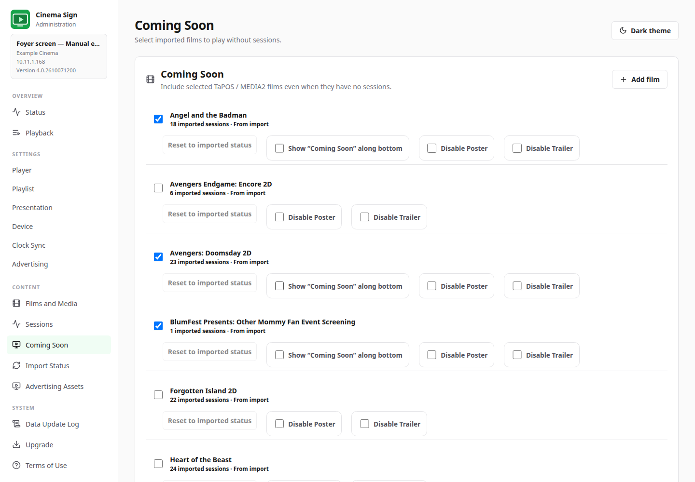Click the Add film button
The image size is (695, 482).
pos(639,80)
